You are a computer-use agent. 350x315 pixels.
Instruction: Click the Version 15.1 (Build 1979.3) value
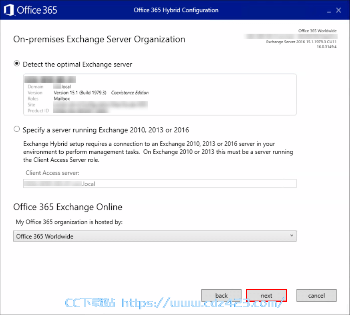[x=80, y=93]
